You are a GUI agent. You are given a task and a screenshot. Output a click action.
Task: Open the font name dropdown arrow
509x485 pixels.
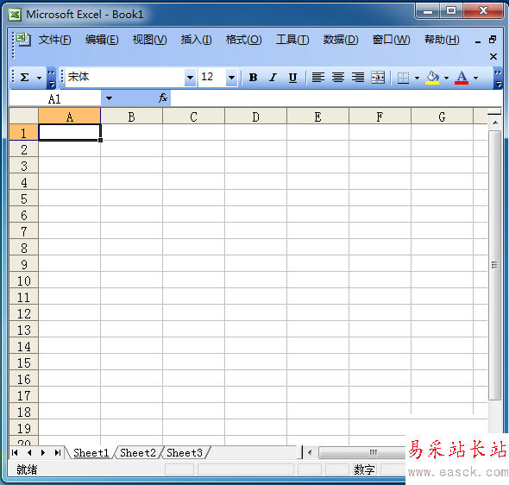coord(190,78)
